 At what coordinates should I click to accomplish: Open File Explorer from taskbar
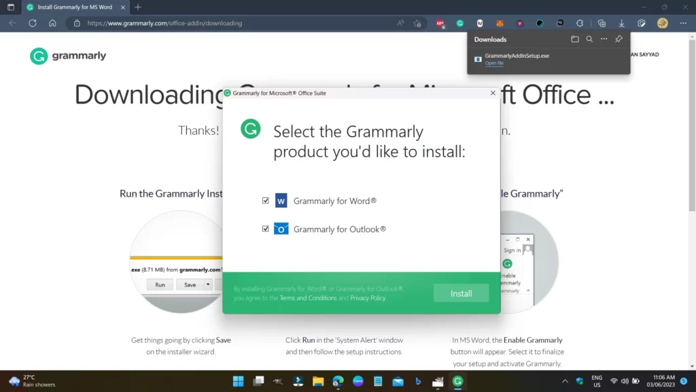[318, 381]
